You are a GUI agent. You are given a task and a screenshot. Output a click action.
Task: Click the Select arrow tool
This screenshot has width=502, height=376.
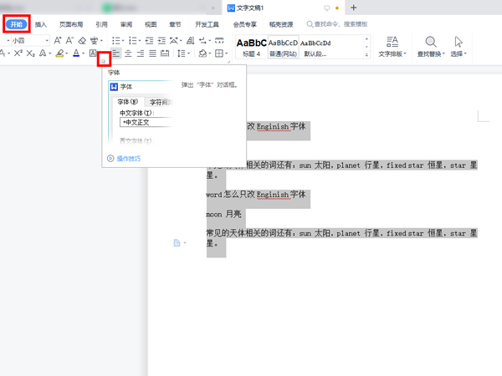pos(458,42)
